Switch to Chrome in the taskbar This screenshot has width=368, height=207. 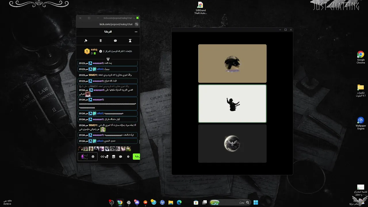pos(120,202)
